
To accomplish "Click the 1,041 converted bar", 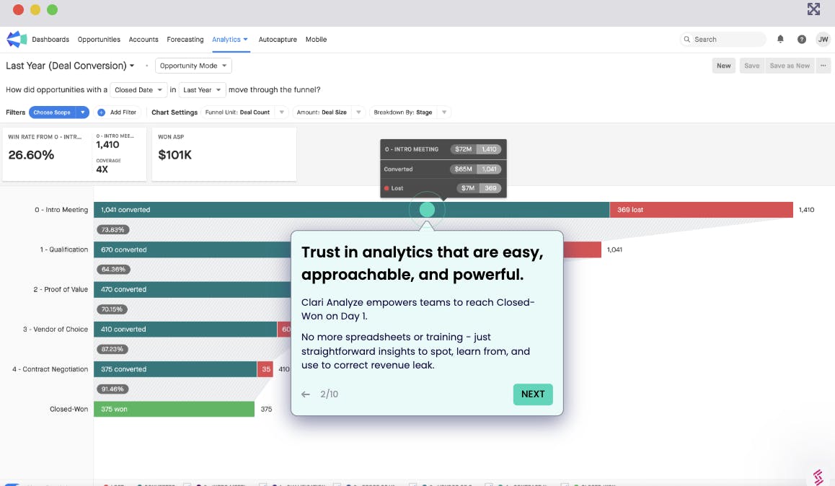I will coord(351,210).
